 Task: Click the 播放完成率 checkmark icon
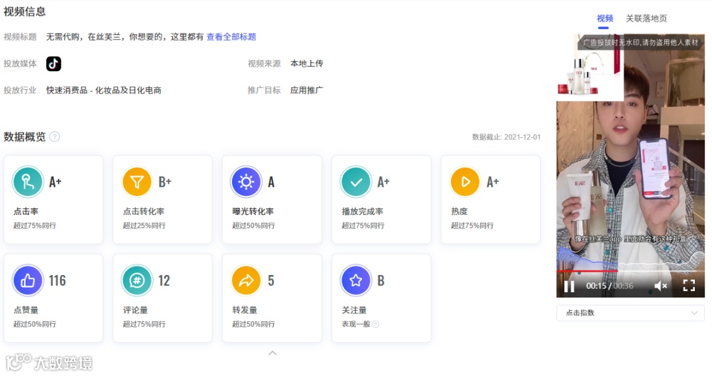coord(356,182)
